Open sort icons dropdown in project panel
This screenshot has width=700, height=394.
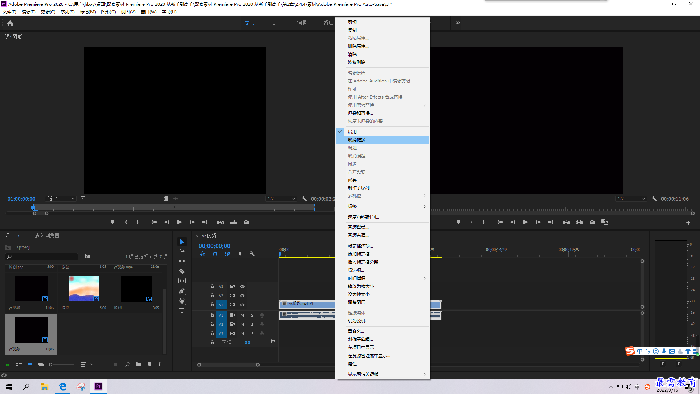point(86,364)
